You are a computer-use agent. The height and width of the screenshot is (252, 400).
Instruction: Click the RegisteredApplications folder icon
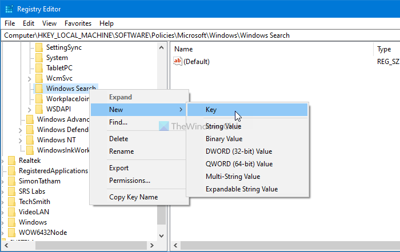tap(12, 171)
